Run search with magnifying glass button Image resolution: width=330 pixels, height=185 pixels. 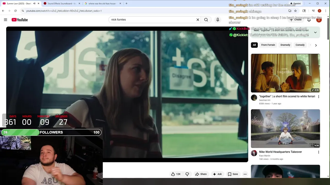click(x=206, y=20)
